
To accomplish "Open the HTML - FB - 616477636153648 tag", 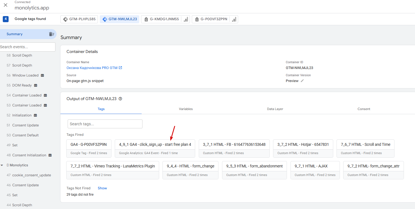I will click(234, 149).
